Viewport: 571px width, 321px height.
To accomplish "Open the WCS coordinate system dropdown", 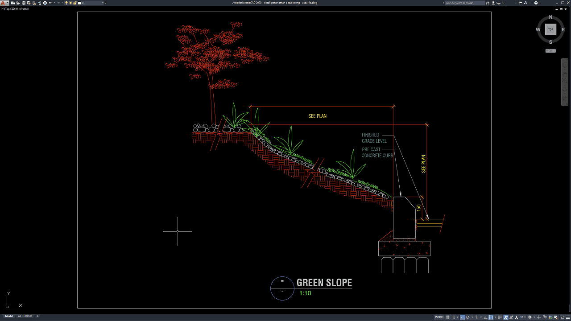I will (550, 51).
